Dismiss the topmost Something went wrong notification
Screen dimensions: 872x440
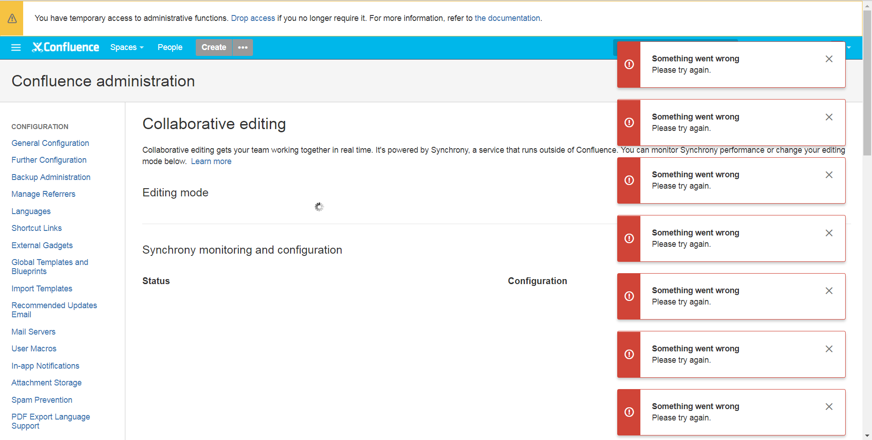click(829, 59)
